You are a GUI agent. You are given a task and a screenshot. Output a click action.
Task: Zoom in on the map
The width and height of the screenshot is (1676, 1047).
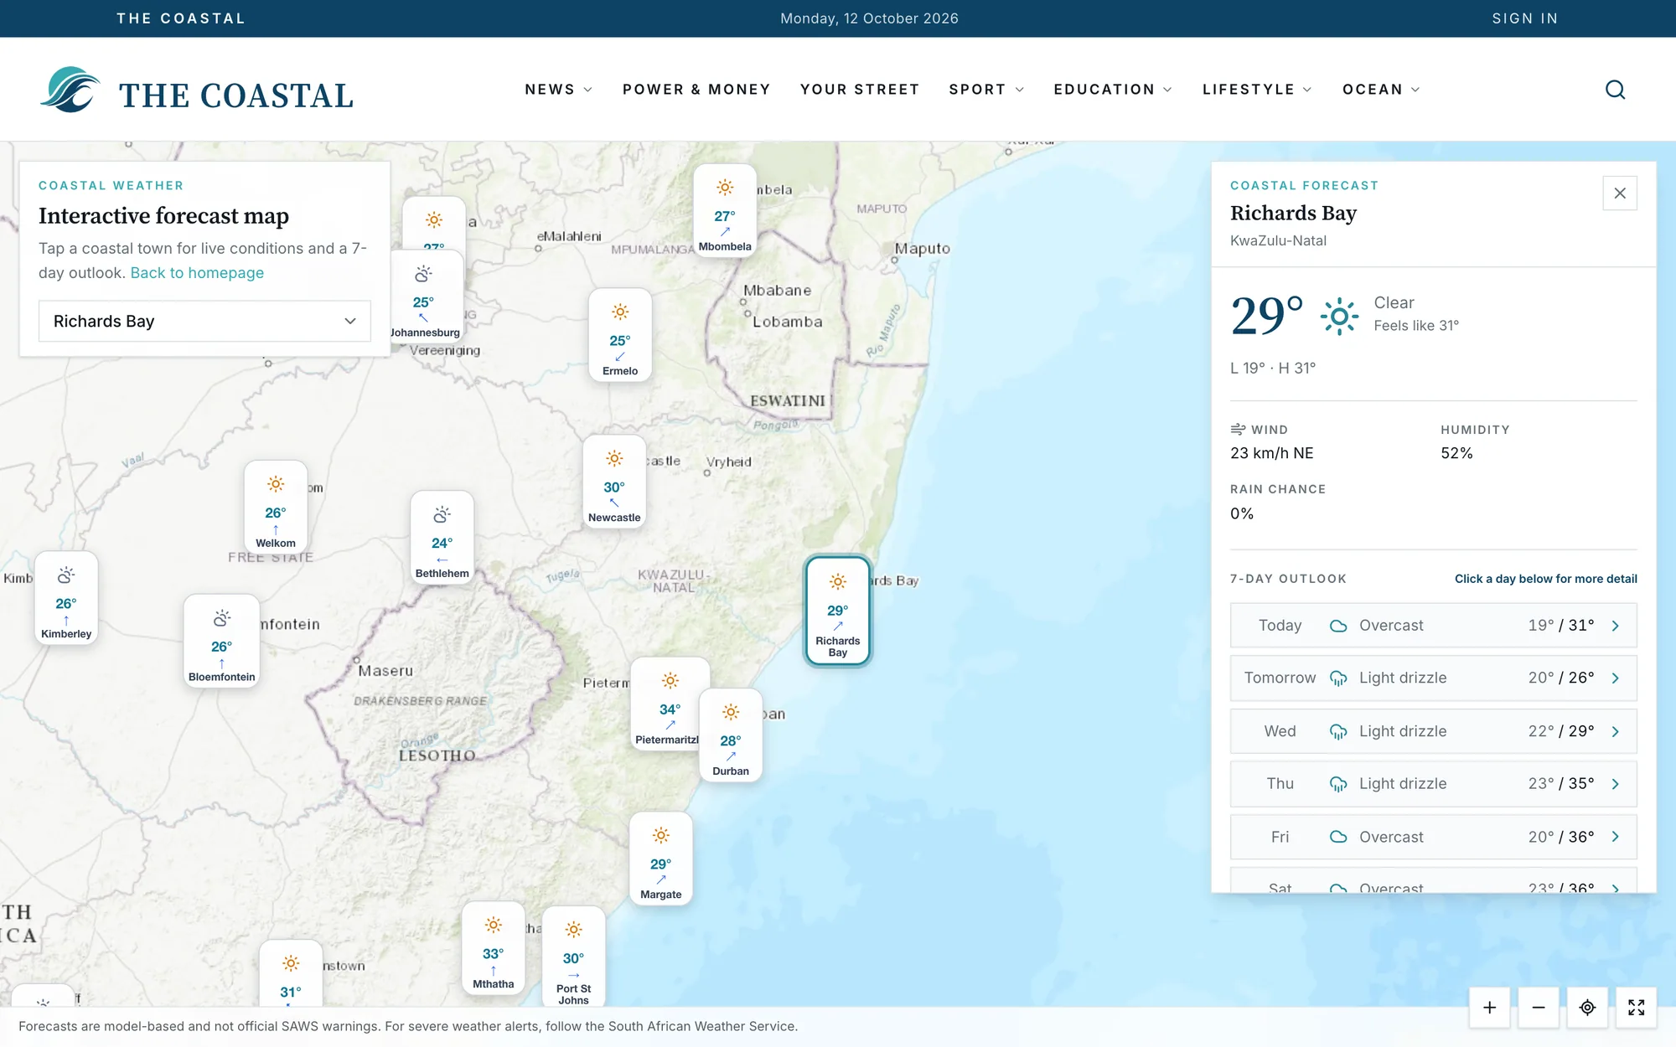click(x=1489, y=1008)
